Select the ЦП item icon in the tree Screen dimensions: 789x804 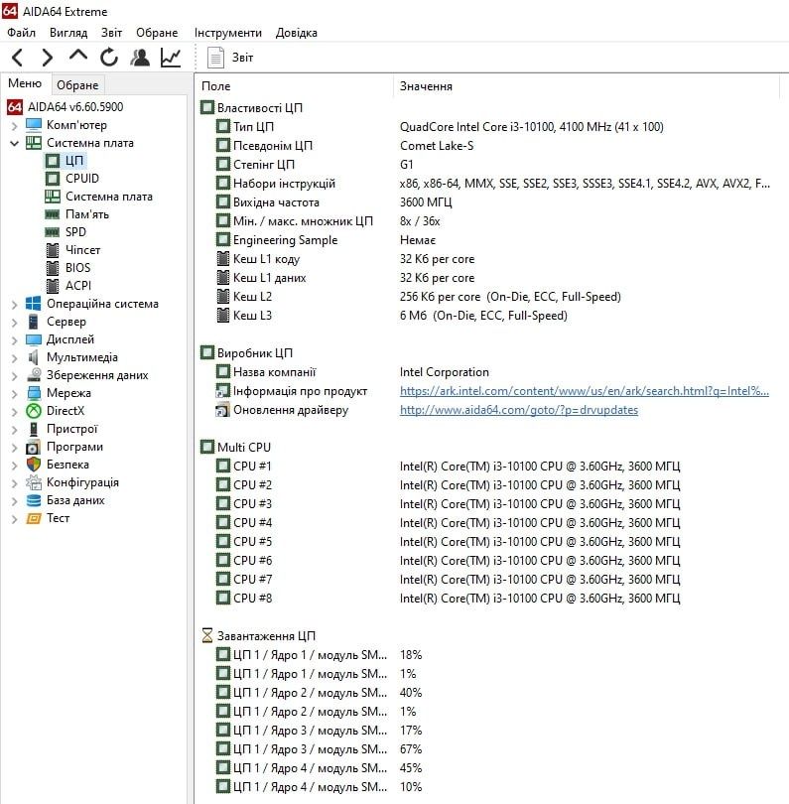coord(53,161)
